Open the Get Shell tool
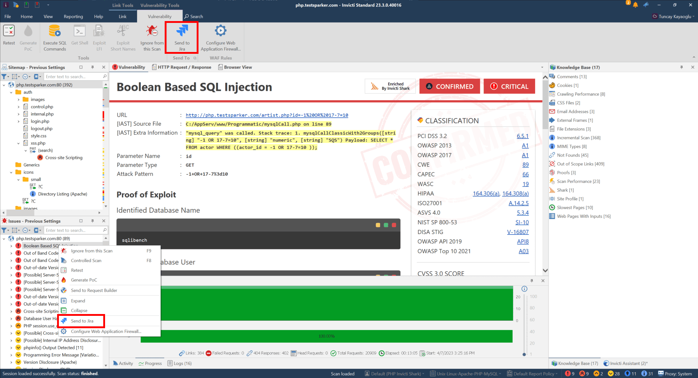Viewport: 698px width, 378px height. [80, 36]
